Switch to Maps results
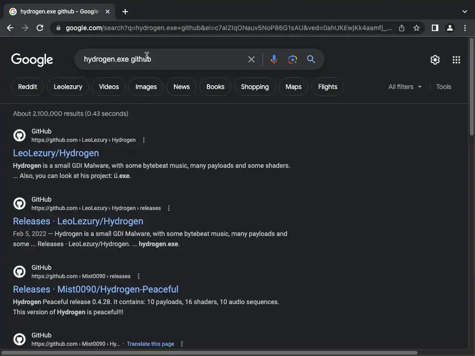This screenshot has height=356, width=475. (x=294, y=87)
